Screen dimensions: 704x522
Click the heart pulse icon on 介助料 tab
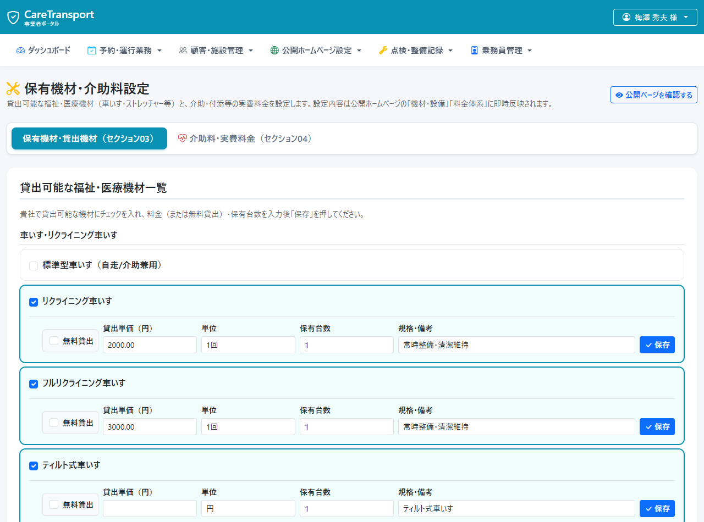(x=183, y=139)
